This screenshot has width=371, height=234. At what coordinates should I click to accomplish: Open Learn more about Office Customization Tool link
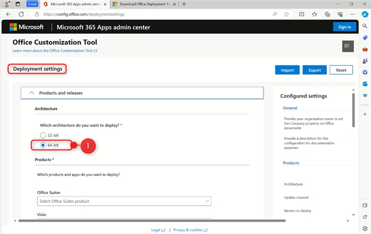pos(55,51)
